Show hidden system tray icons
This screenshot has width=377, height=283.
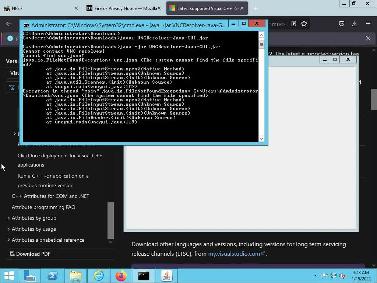coord(316,276)
